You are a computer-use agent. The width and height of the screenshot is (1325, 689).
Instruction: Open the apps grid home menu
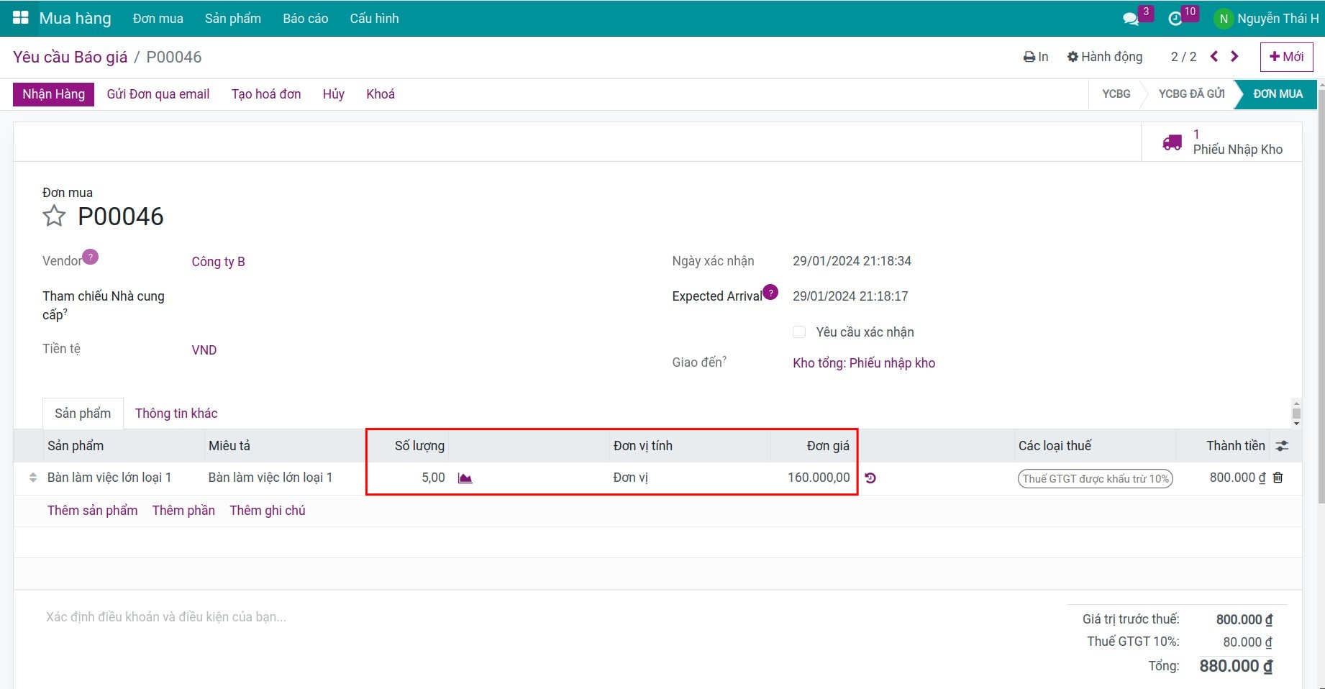(x=20, y=18)
